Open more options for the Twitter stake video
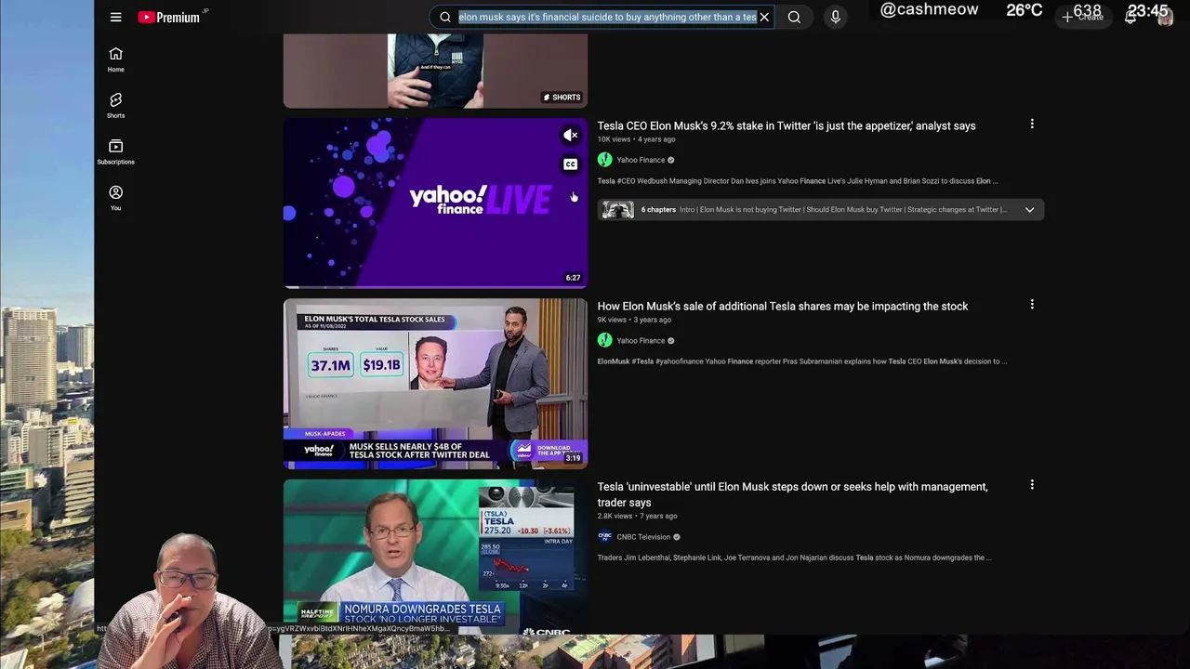 point(1032,124)
